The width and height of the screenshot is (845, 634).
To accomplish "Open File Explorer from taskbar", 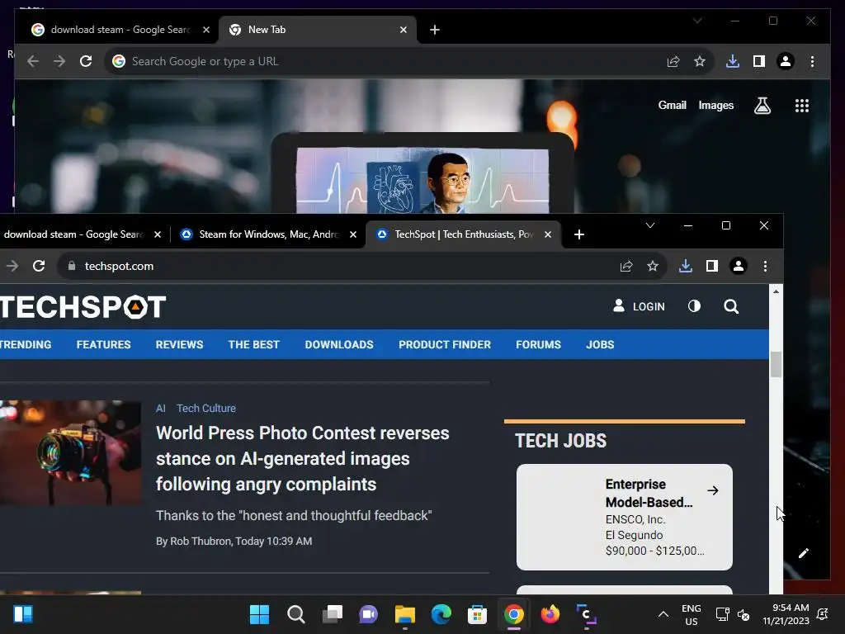I will tap(404, 614).
